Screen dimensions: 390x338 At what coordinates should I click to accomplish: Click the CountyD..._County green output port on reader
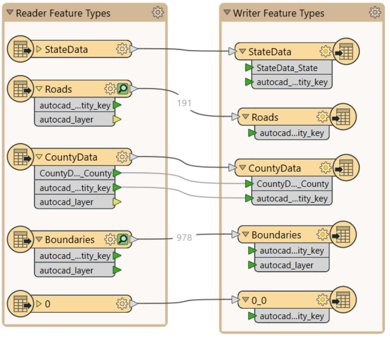[117, 173]
